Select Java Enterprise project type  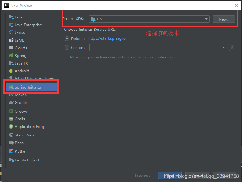[x=31, y=25]
